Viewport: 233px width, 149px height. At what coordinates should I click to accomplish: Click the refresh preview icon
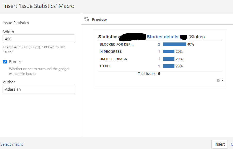coord(86,19)
